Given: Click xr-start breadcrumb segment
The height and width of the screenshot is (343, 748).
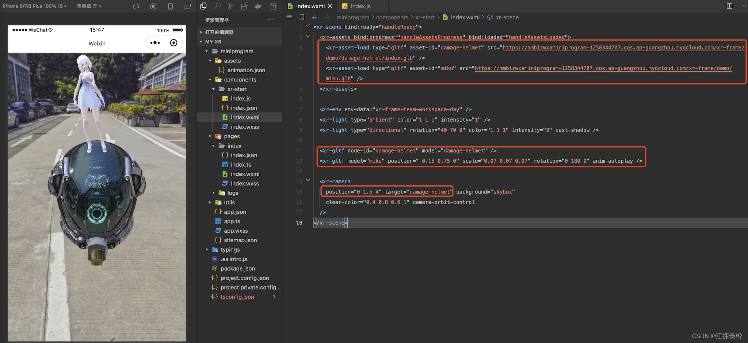Looking at the screenshot, I should (x=425, y=17).
